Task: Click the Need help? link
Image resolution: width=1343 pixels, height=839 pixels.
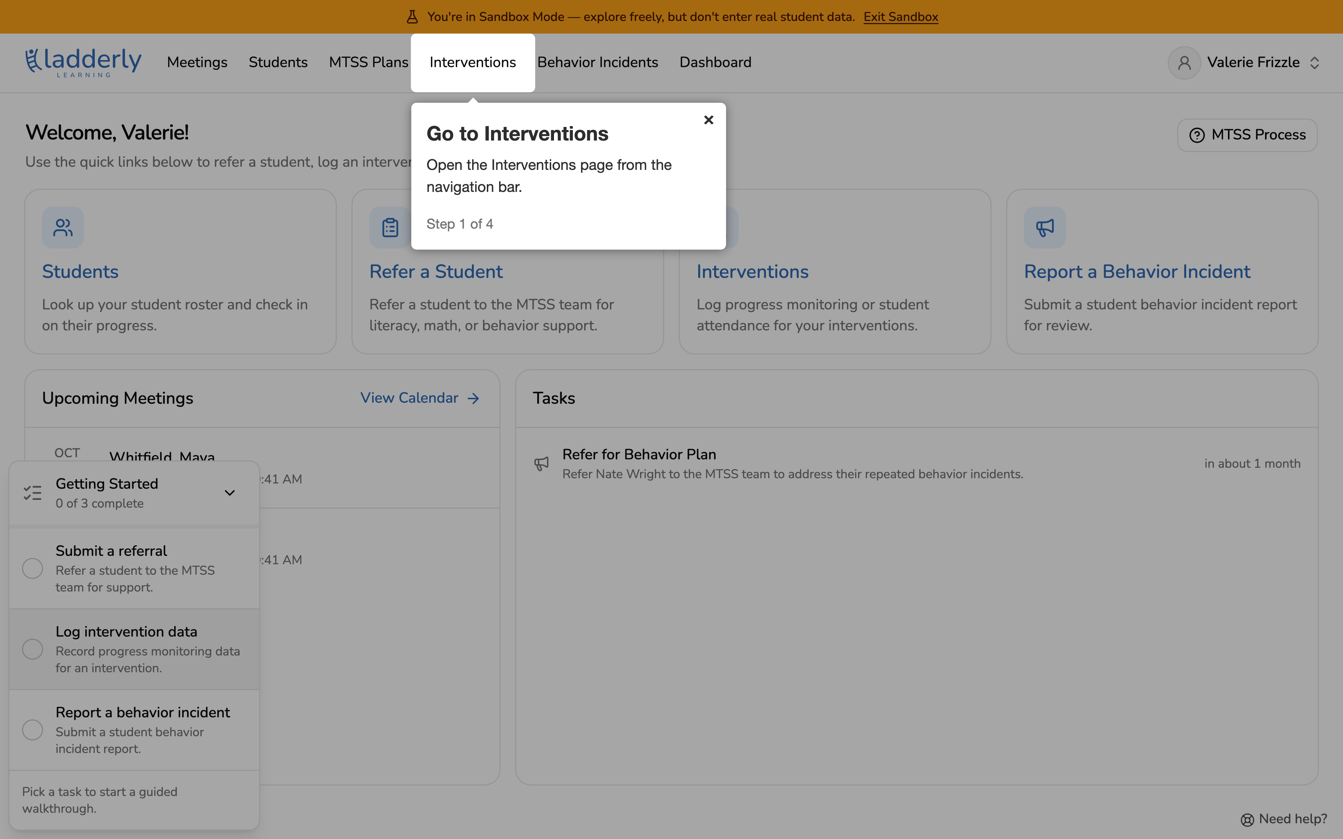Action: [x=1284, y=819]
